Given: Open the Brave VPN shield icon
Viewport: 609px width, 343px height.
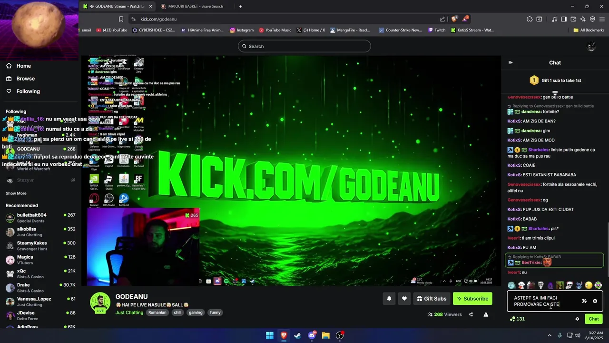Looking at the screenshot, I should pyautogui.click(x=592, y=19).
